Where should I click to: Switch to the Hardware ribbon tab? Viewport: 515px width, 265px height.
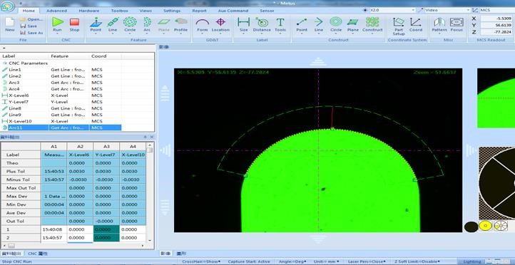tap(89, 11)
